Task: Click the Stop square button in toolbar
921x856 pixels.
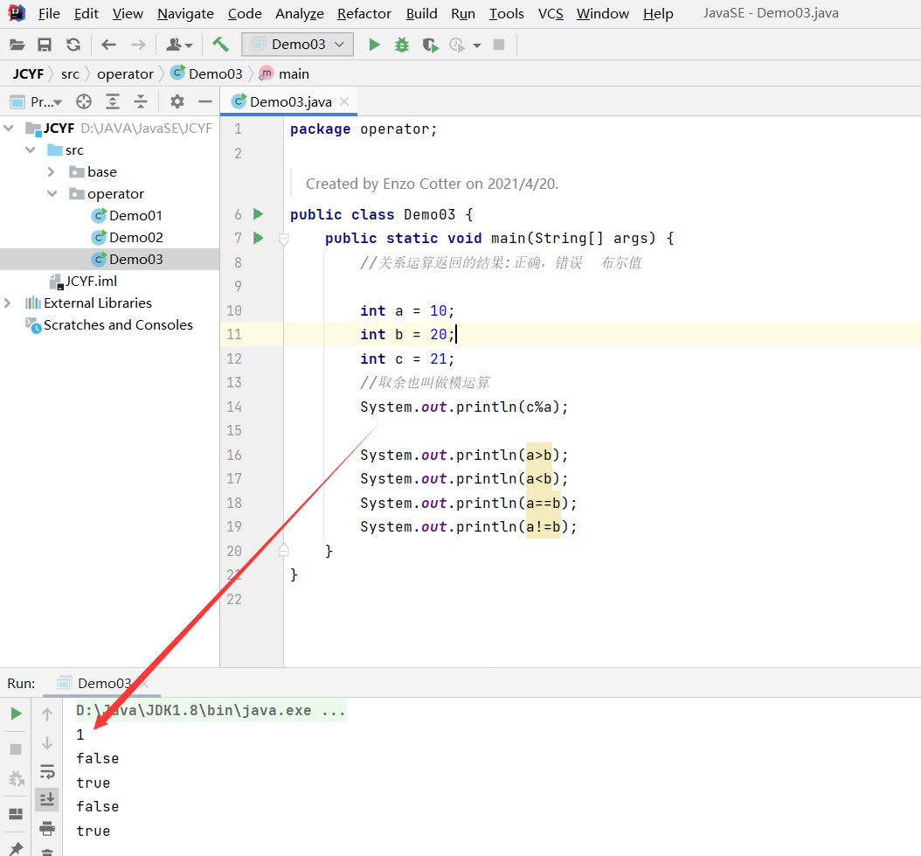Action: [x=499, y=45]
